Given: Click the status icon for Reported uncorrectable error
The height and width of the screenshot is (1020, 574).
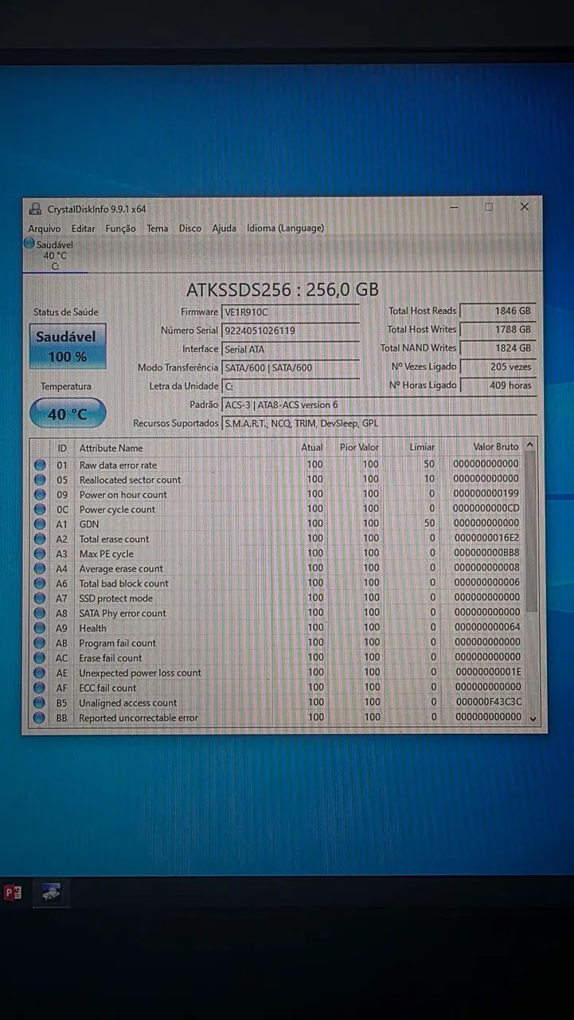Looking at the screenshot, I should (40, 718).
